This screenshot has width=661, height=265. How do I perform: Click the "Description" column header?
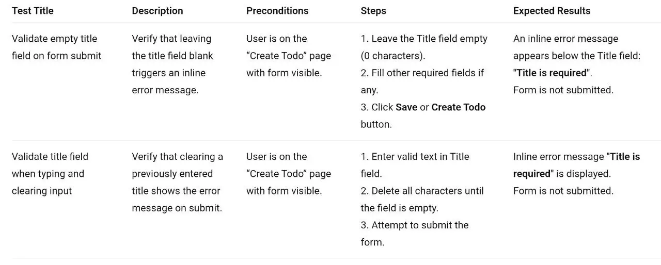[x=157, y=11]
